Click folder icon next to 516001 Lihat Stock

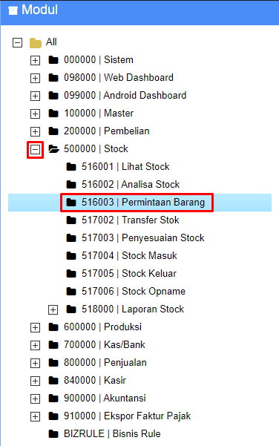[71, 167]
